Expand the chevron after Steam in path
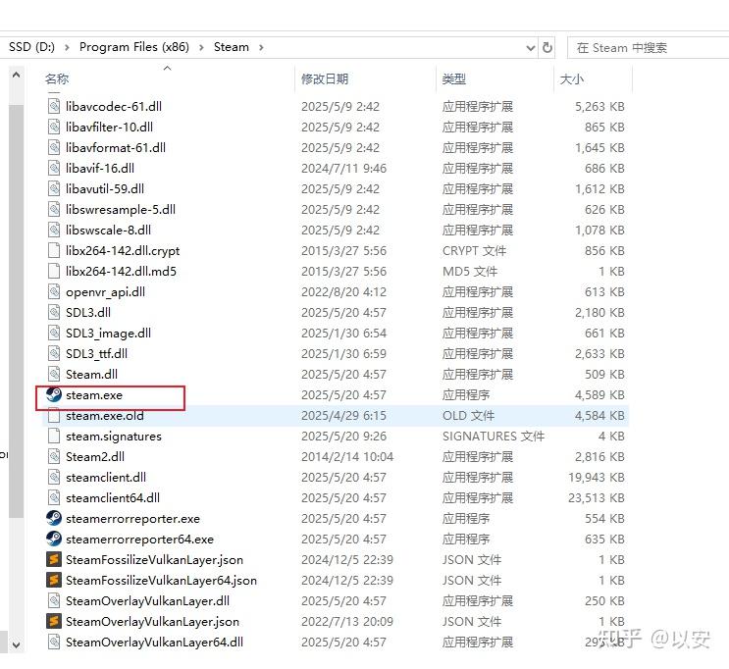Image resolution: width=729 pixels, height=669 pixels. point(261,47)
